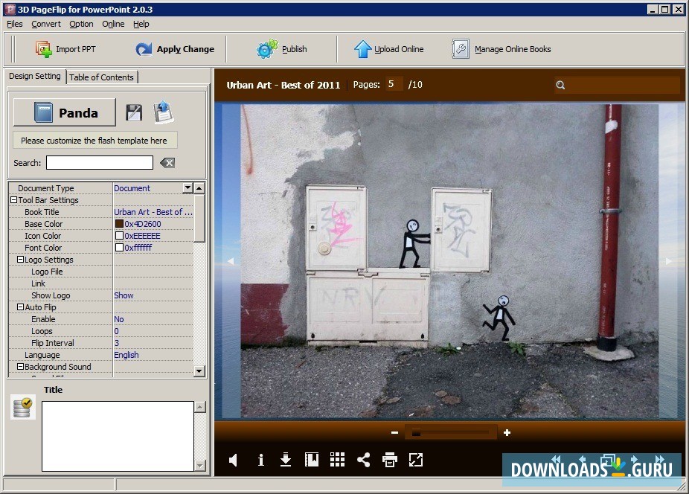
Task: Click the Import PPT icon
Action: click(43, 49)
